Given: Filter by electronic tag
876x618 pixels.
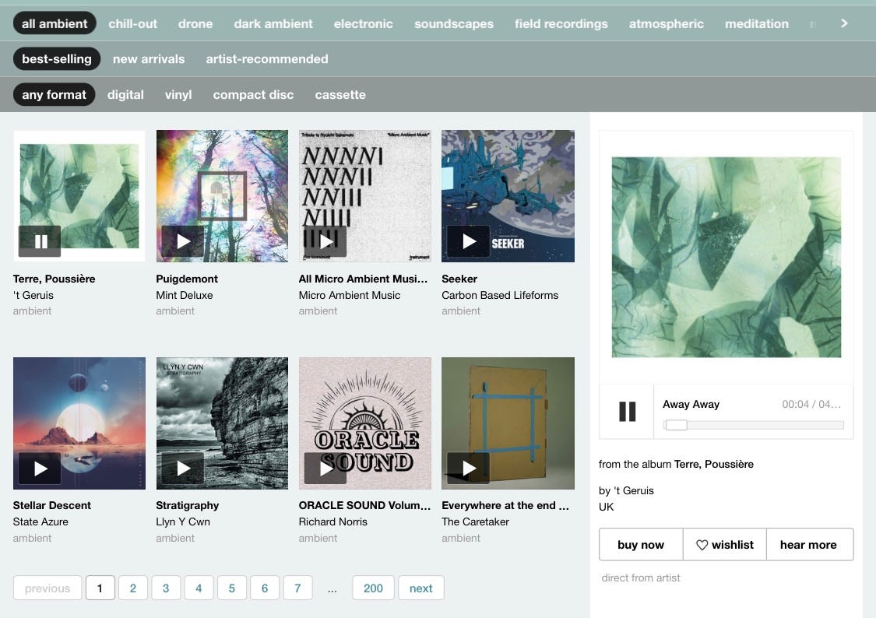Looking at the screenshot, I should (x=363, y=23).
